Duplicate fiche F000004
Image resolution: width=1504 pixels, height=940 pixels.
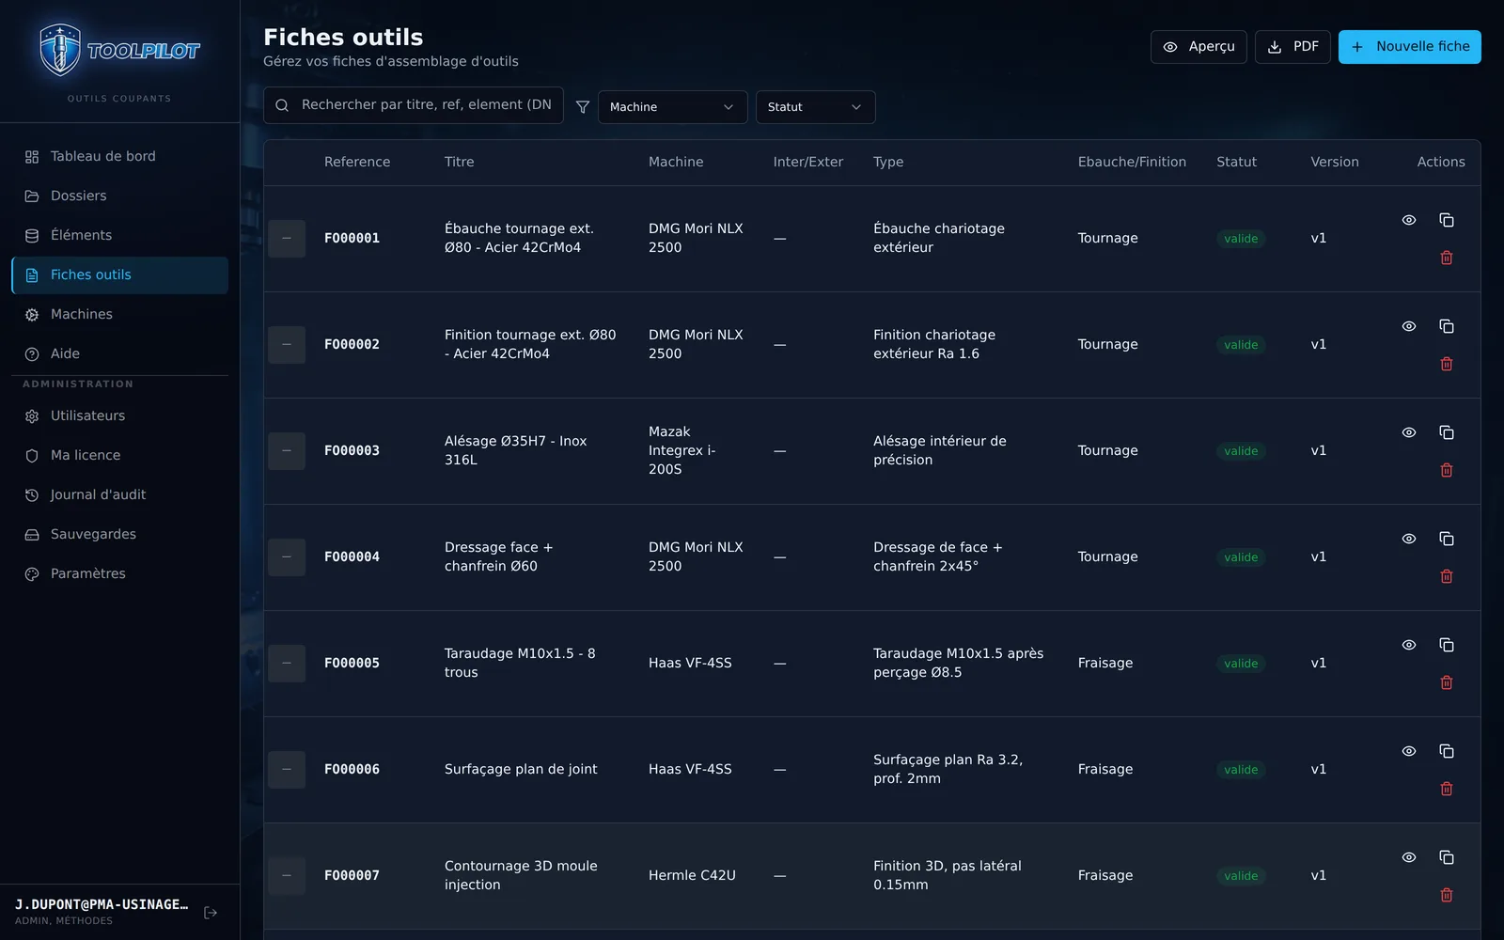click(x=1447, y=539)
